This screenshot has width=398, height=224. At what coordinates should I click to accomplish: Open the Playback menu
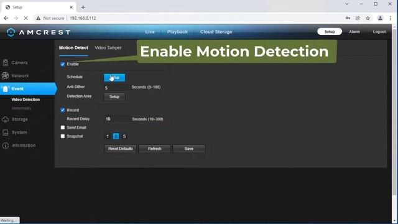pyautogui.click(x=177, y=32)
